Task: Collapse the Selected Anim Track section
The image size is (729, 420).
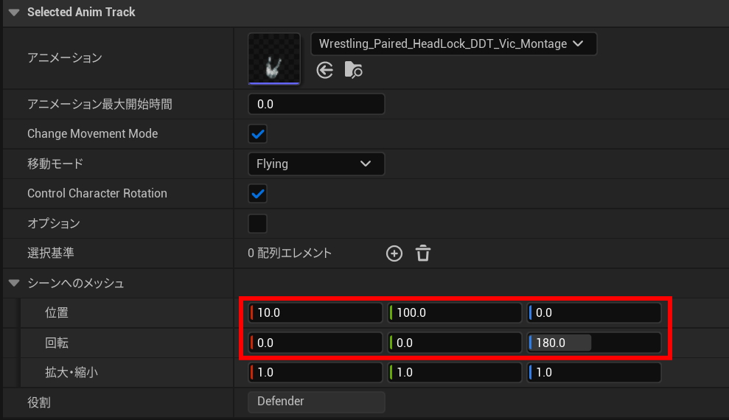Action: click(x=14, y=13)
